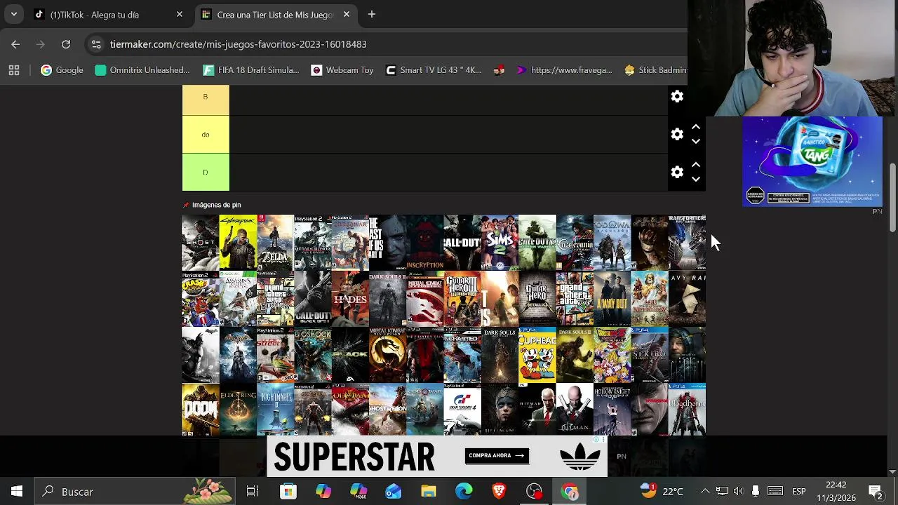
Task: Select the Bioshock cover
Action: (x=313, y=355)
